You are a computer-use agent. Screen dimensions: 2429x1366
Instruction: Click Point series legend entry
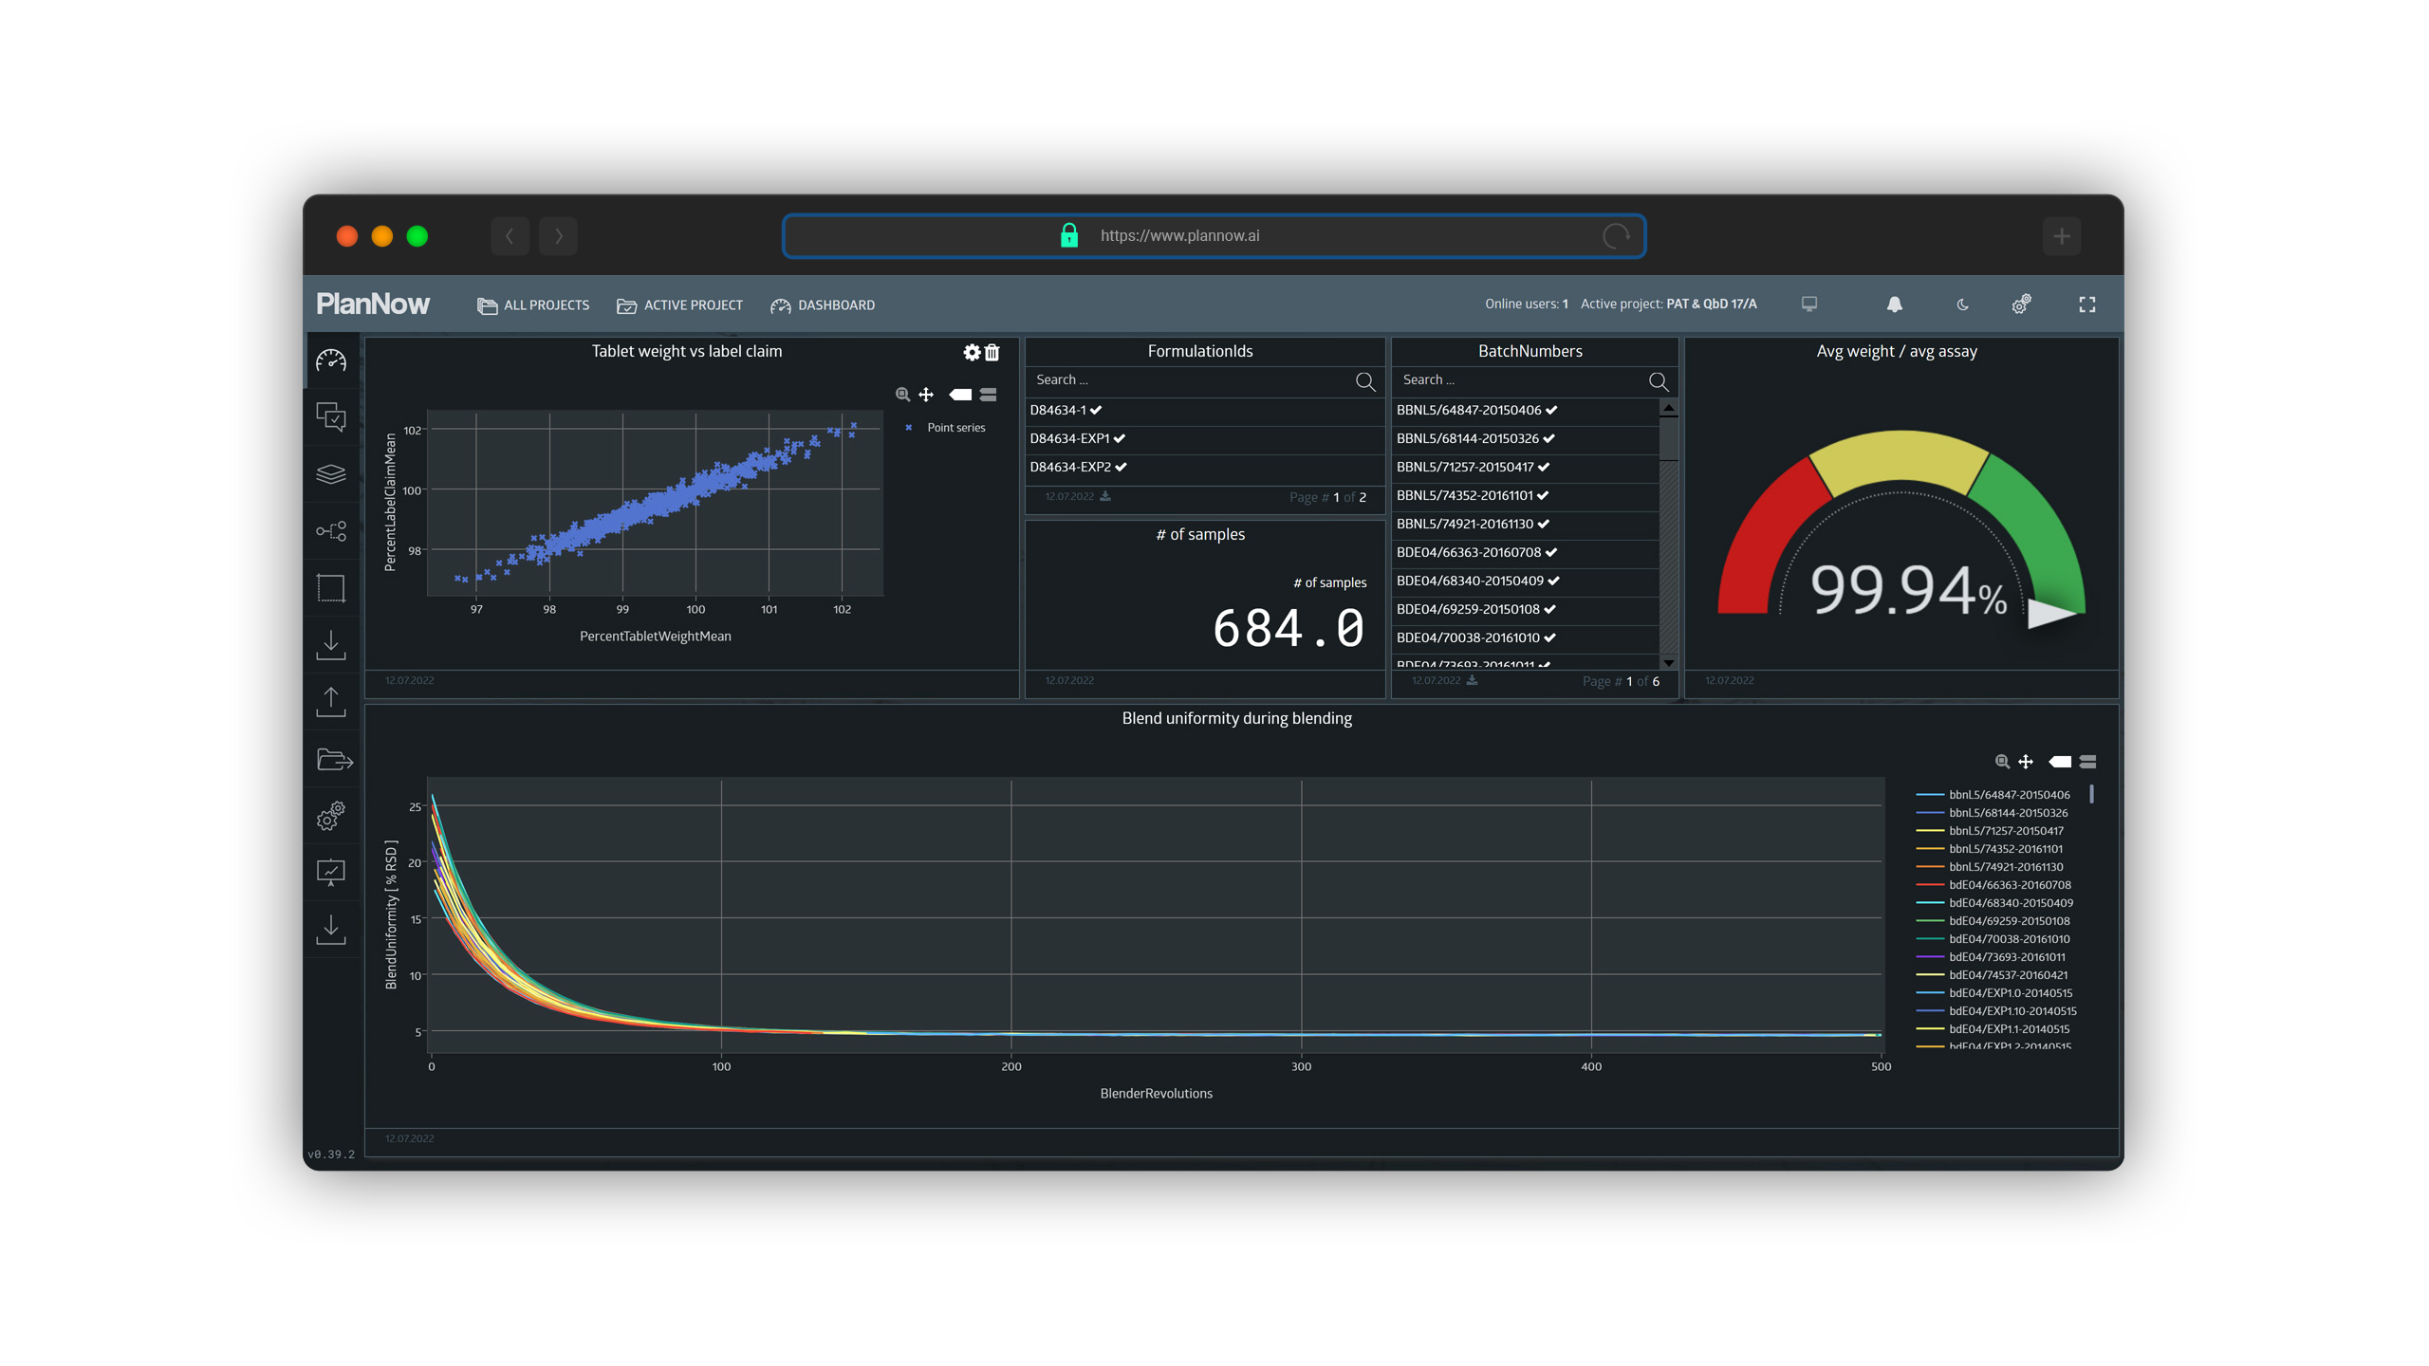pos(945,428)
